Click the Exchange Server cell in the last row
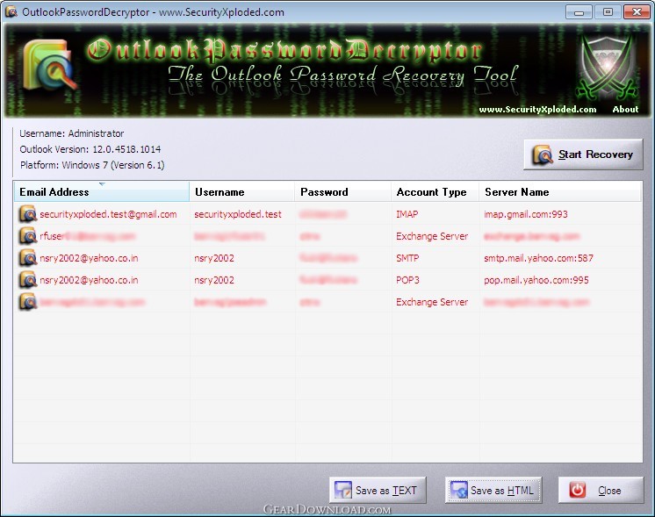Viewport: 655px width, 517px height. click(432, 302)
